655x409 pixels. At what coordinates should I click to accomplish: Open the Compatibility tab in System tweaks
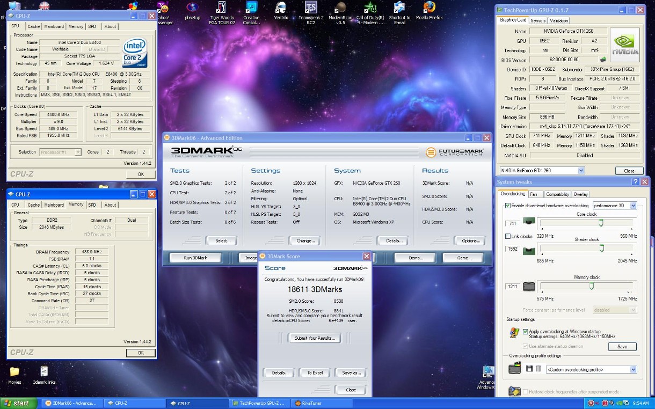557,194
